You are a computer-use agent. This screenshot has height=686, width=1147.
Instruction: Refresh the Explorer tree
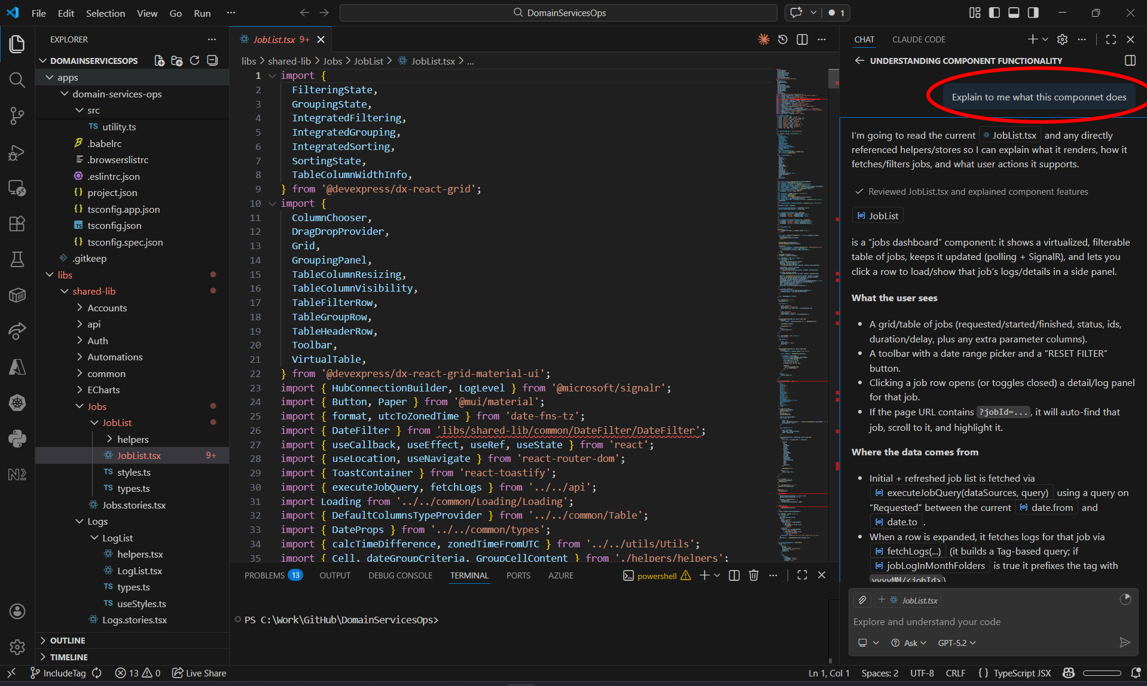click(x=194, y=60)
